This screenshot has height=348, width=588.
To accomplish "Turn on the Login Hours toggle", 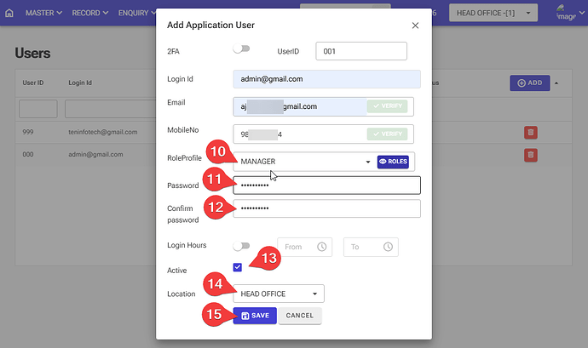I will (x=241, y=246).
